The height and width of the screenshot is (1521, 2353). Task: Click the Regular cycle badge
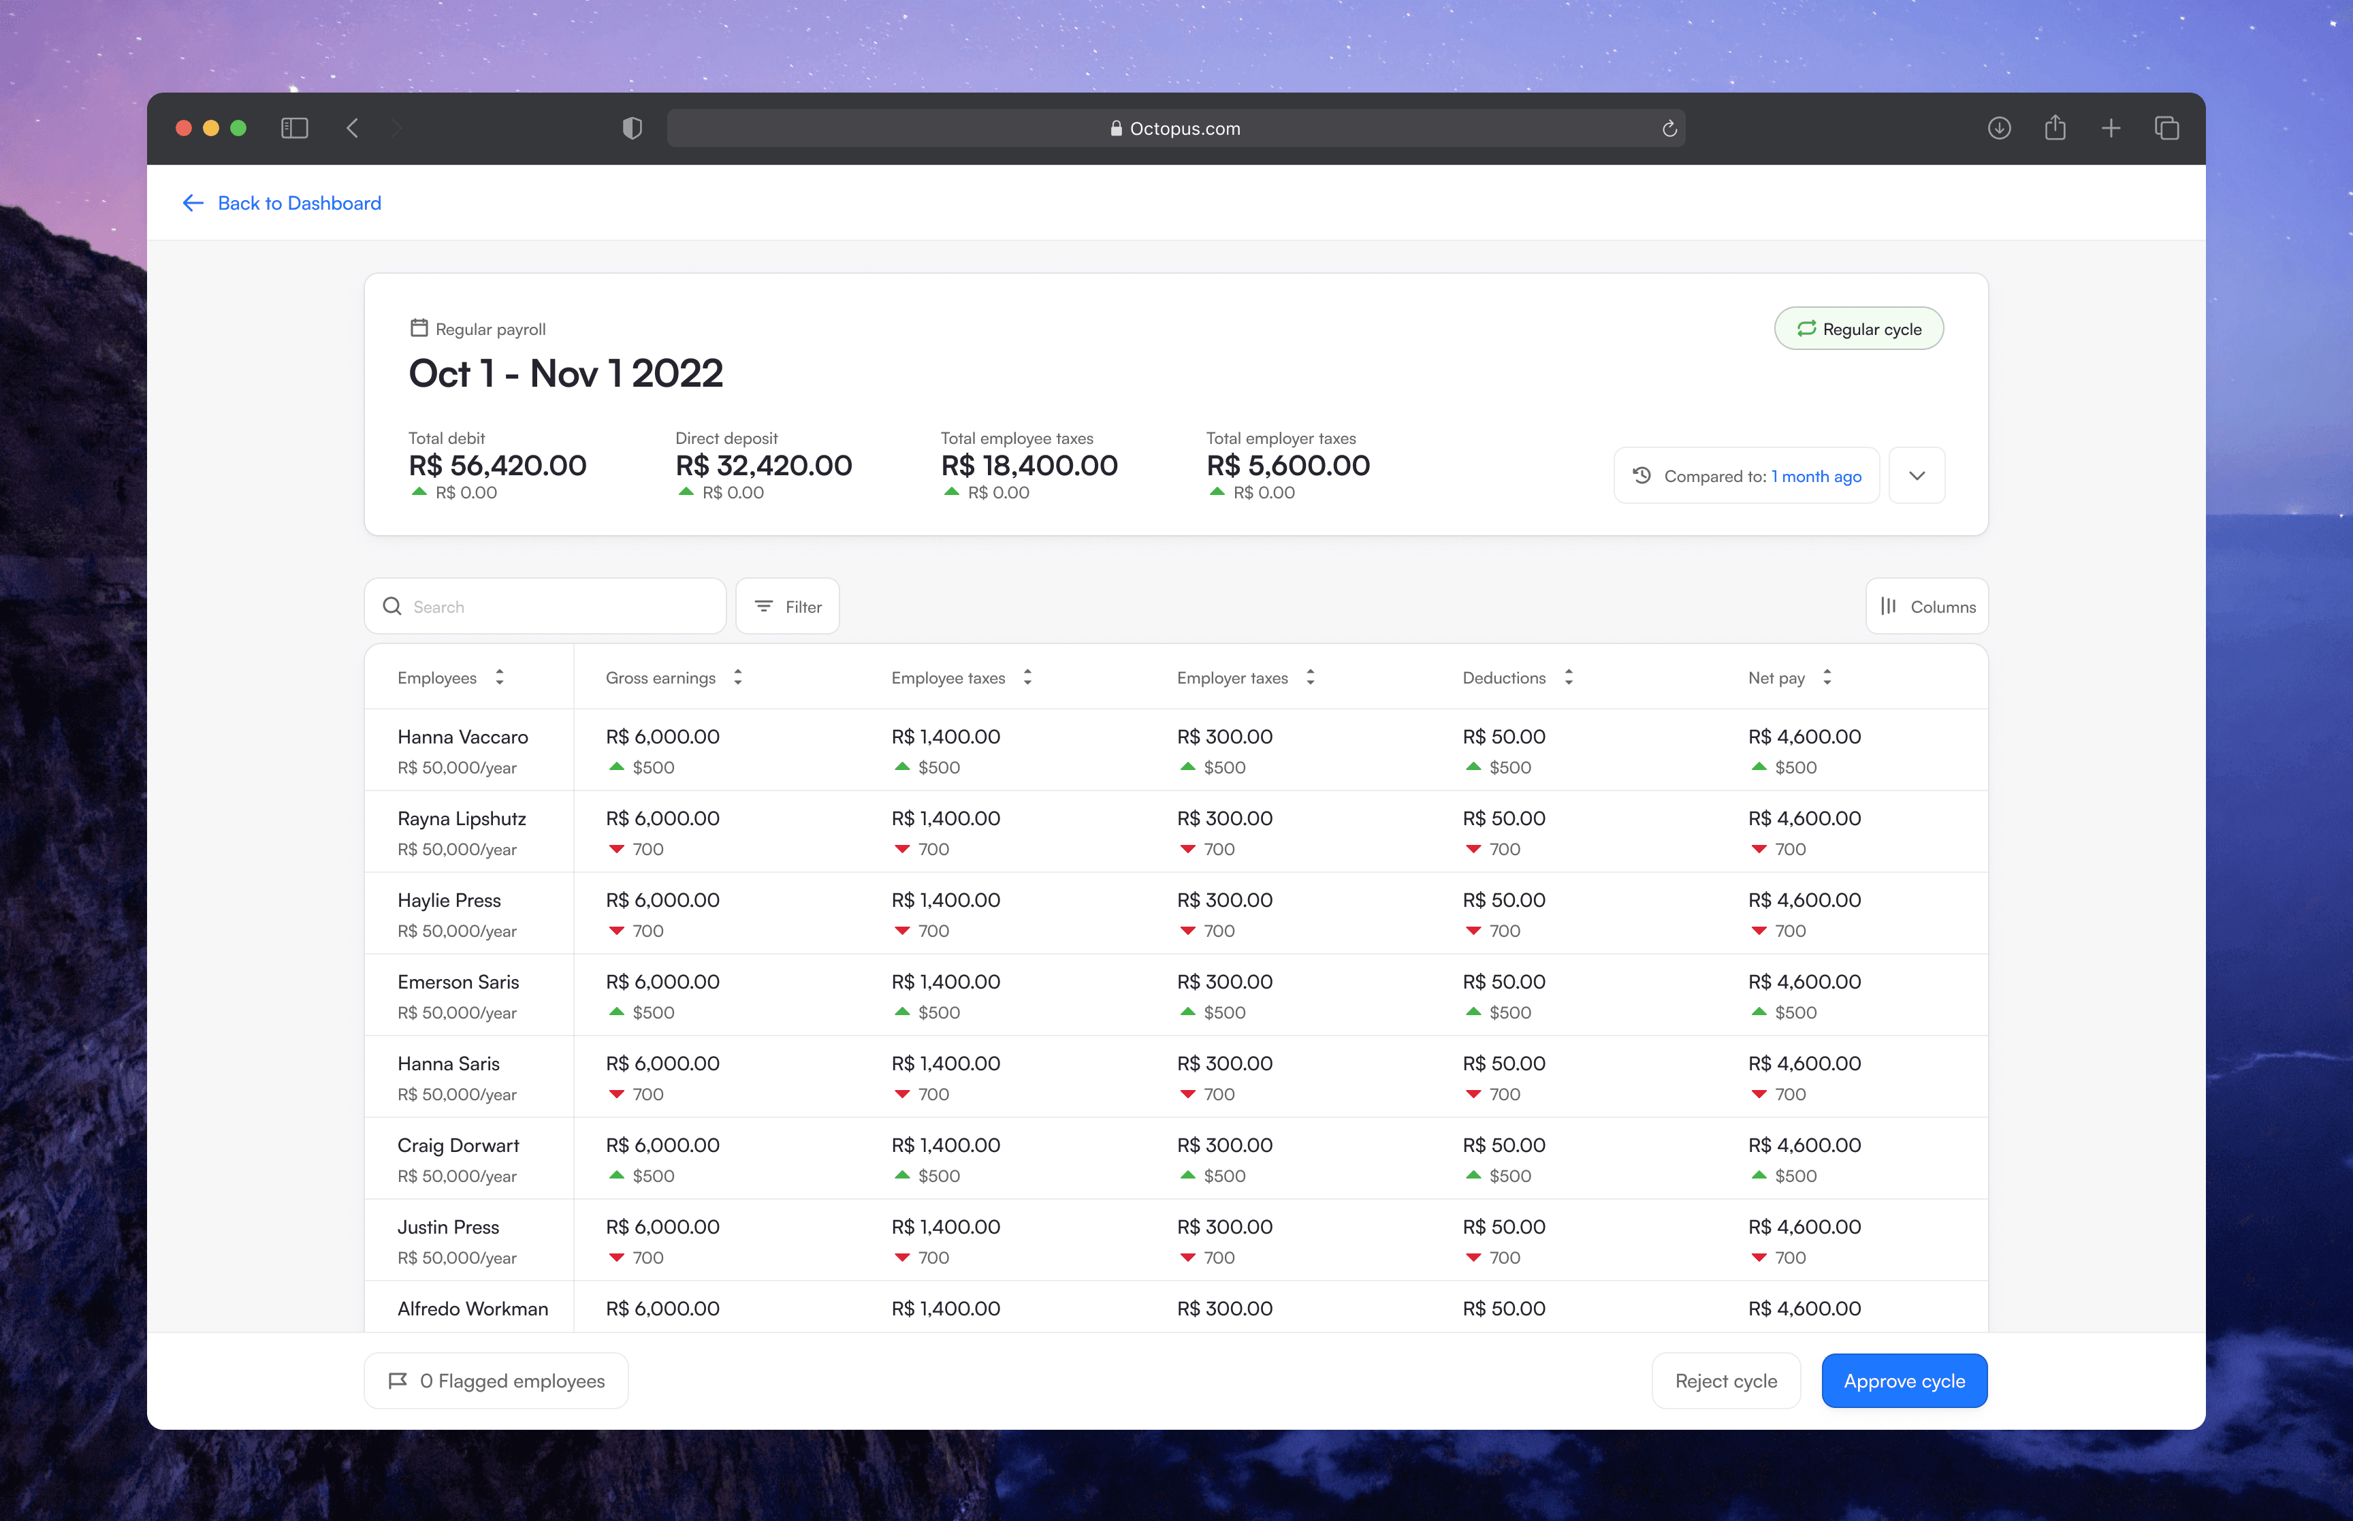[1858, 329]
